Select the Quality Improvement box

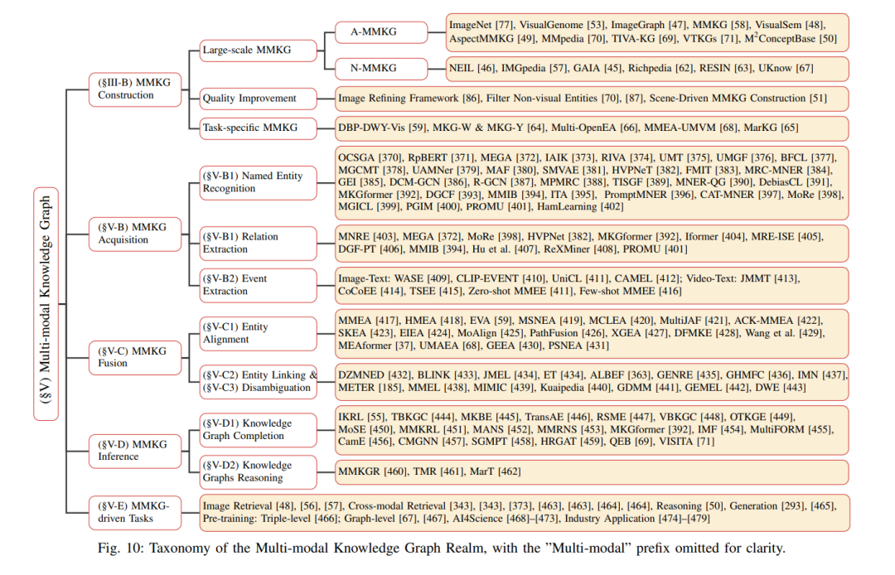click(258, 98)
